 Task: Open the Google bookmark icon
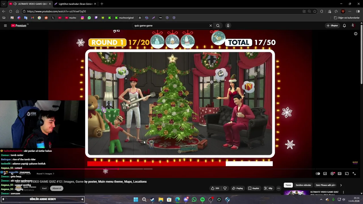pyautogui.click(x=39, y=18)
